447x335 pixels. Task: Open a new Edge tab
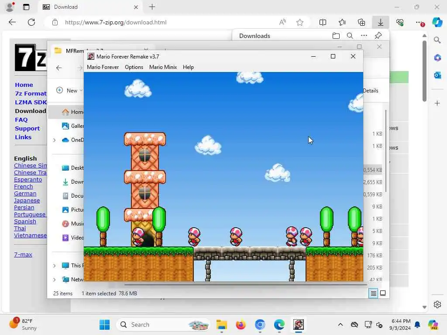pyautogui.click(x=152, y=7)
